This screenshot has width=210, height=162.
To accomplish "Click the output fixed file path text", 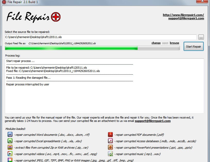I will (x=62, y=43).
